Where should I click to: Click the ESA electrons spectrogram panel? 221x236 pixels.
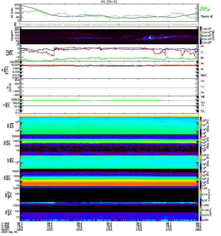click(109, 178)
